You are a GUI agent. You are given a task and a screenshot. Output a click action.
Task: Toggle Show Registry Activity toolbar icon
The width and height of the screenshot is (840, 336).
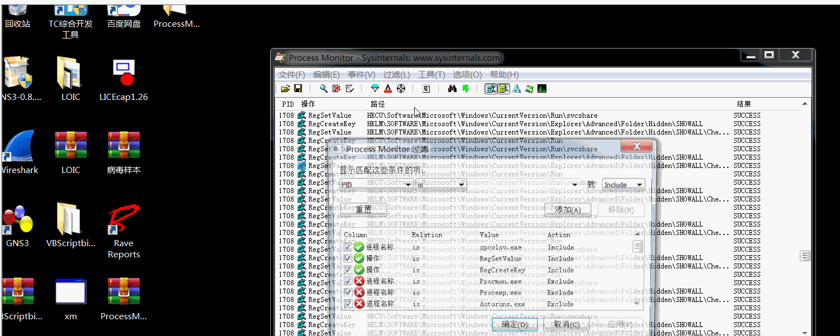click(x=491, y=88)
